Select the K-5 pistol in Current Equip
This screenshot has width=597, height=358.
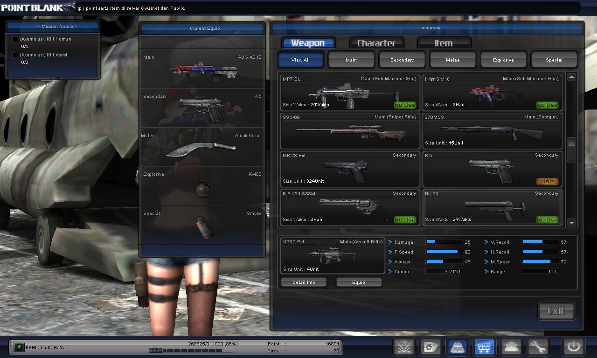point(201,109)
